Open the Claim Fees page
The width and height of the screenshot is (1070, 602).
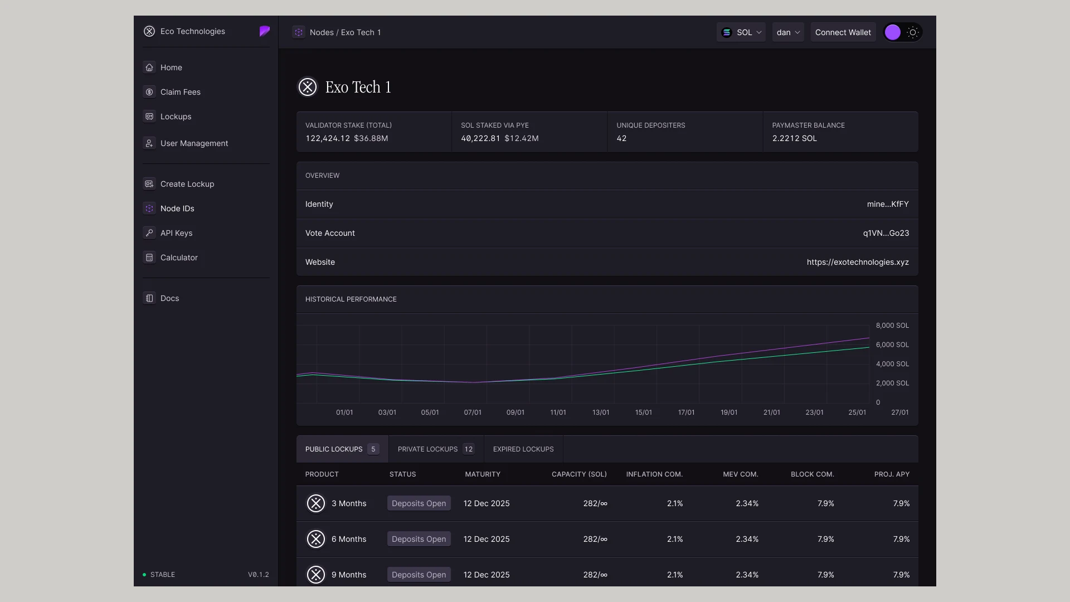point(206,92)
